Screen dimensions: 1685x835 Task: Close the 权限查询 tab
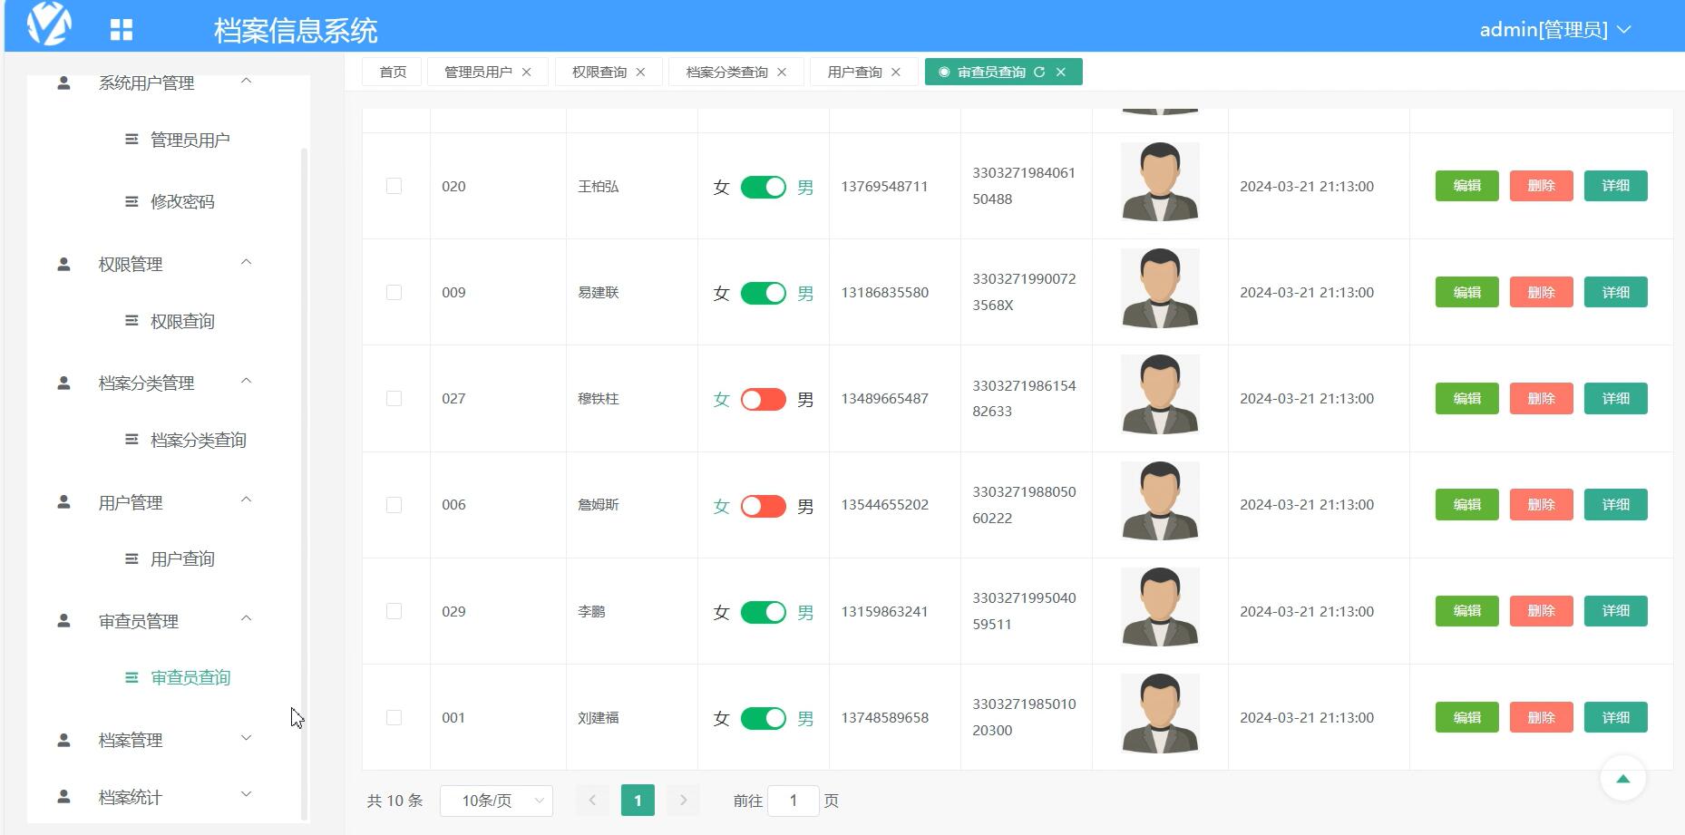[640, 72]
